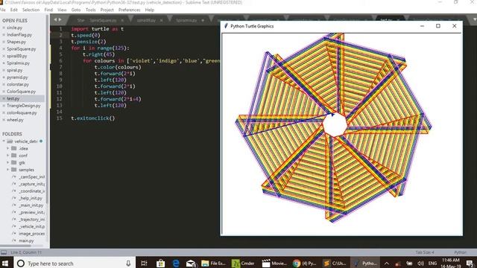Screen dimensions: 477x268
Task: Open _help_init.py in the folder tree
Action: pyautogui.click(x=31, y=198)
